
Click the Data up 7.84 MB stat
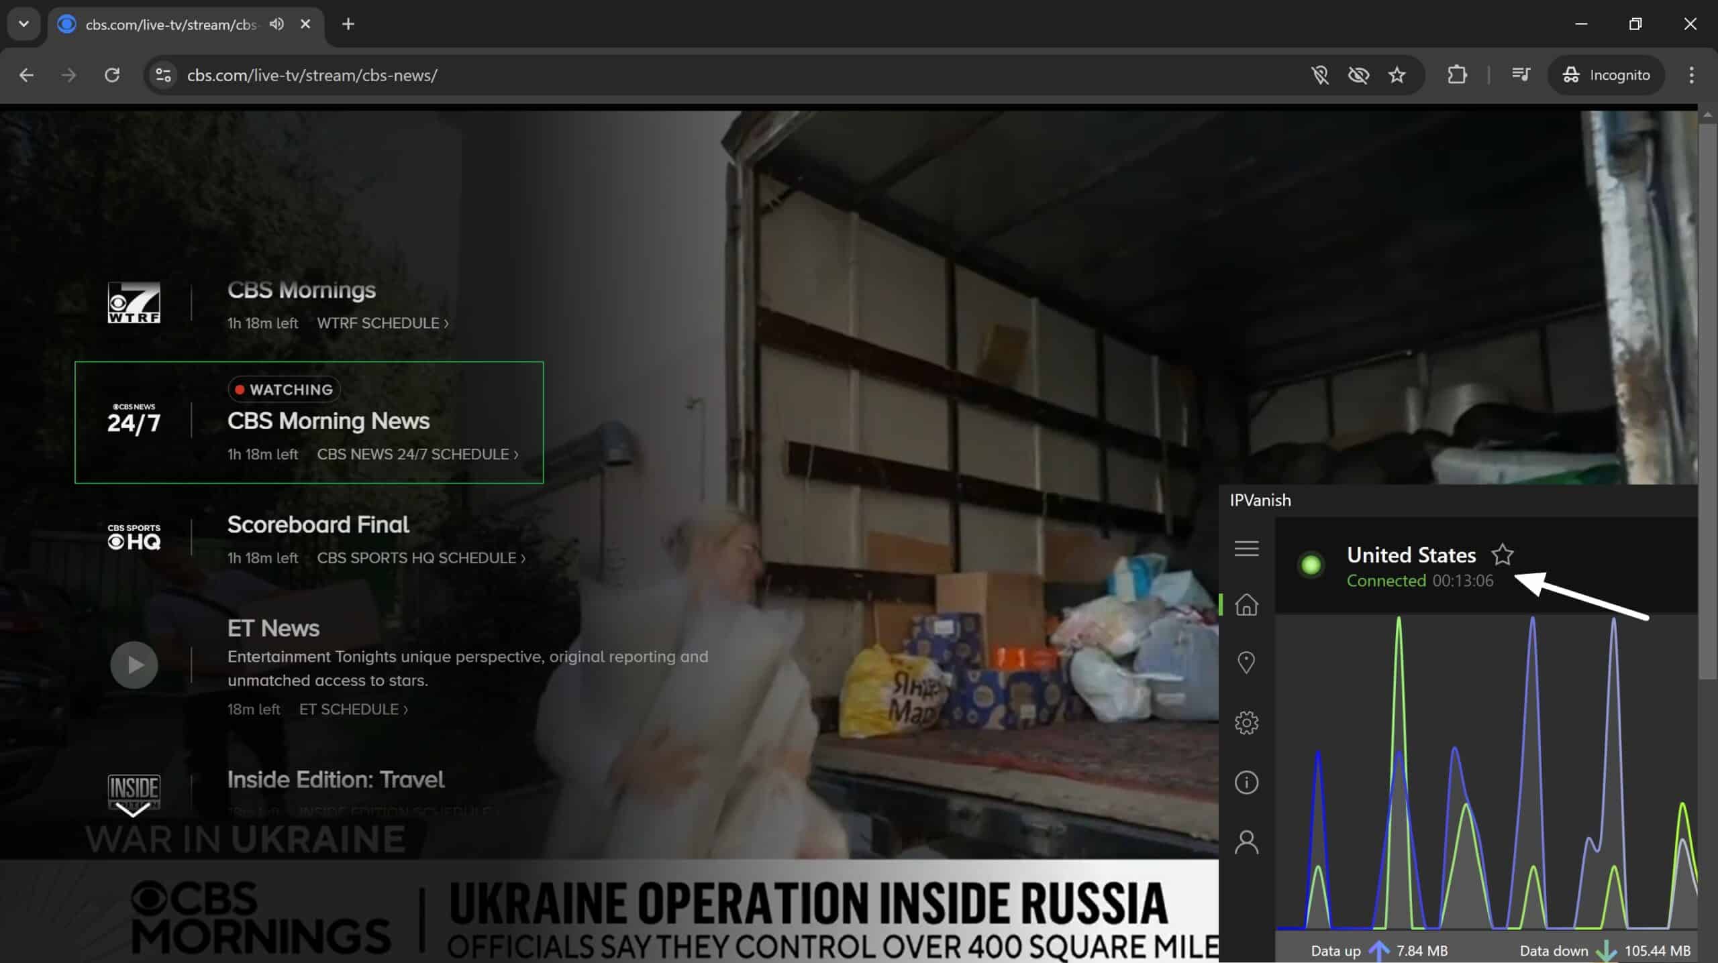[1379, 951]
